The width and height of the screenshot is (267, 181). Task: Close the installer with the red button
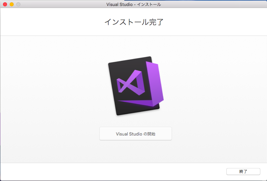pyautogui.click(x=5, y=4)
